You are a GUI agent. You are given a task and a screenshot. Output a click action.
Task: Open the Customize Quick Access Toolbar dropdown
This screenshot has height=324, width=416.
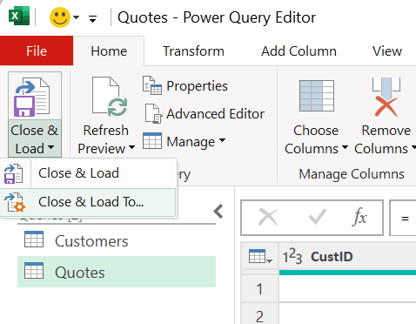pos(92,19)
